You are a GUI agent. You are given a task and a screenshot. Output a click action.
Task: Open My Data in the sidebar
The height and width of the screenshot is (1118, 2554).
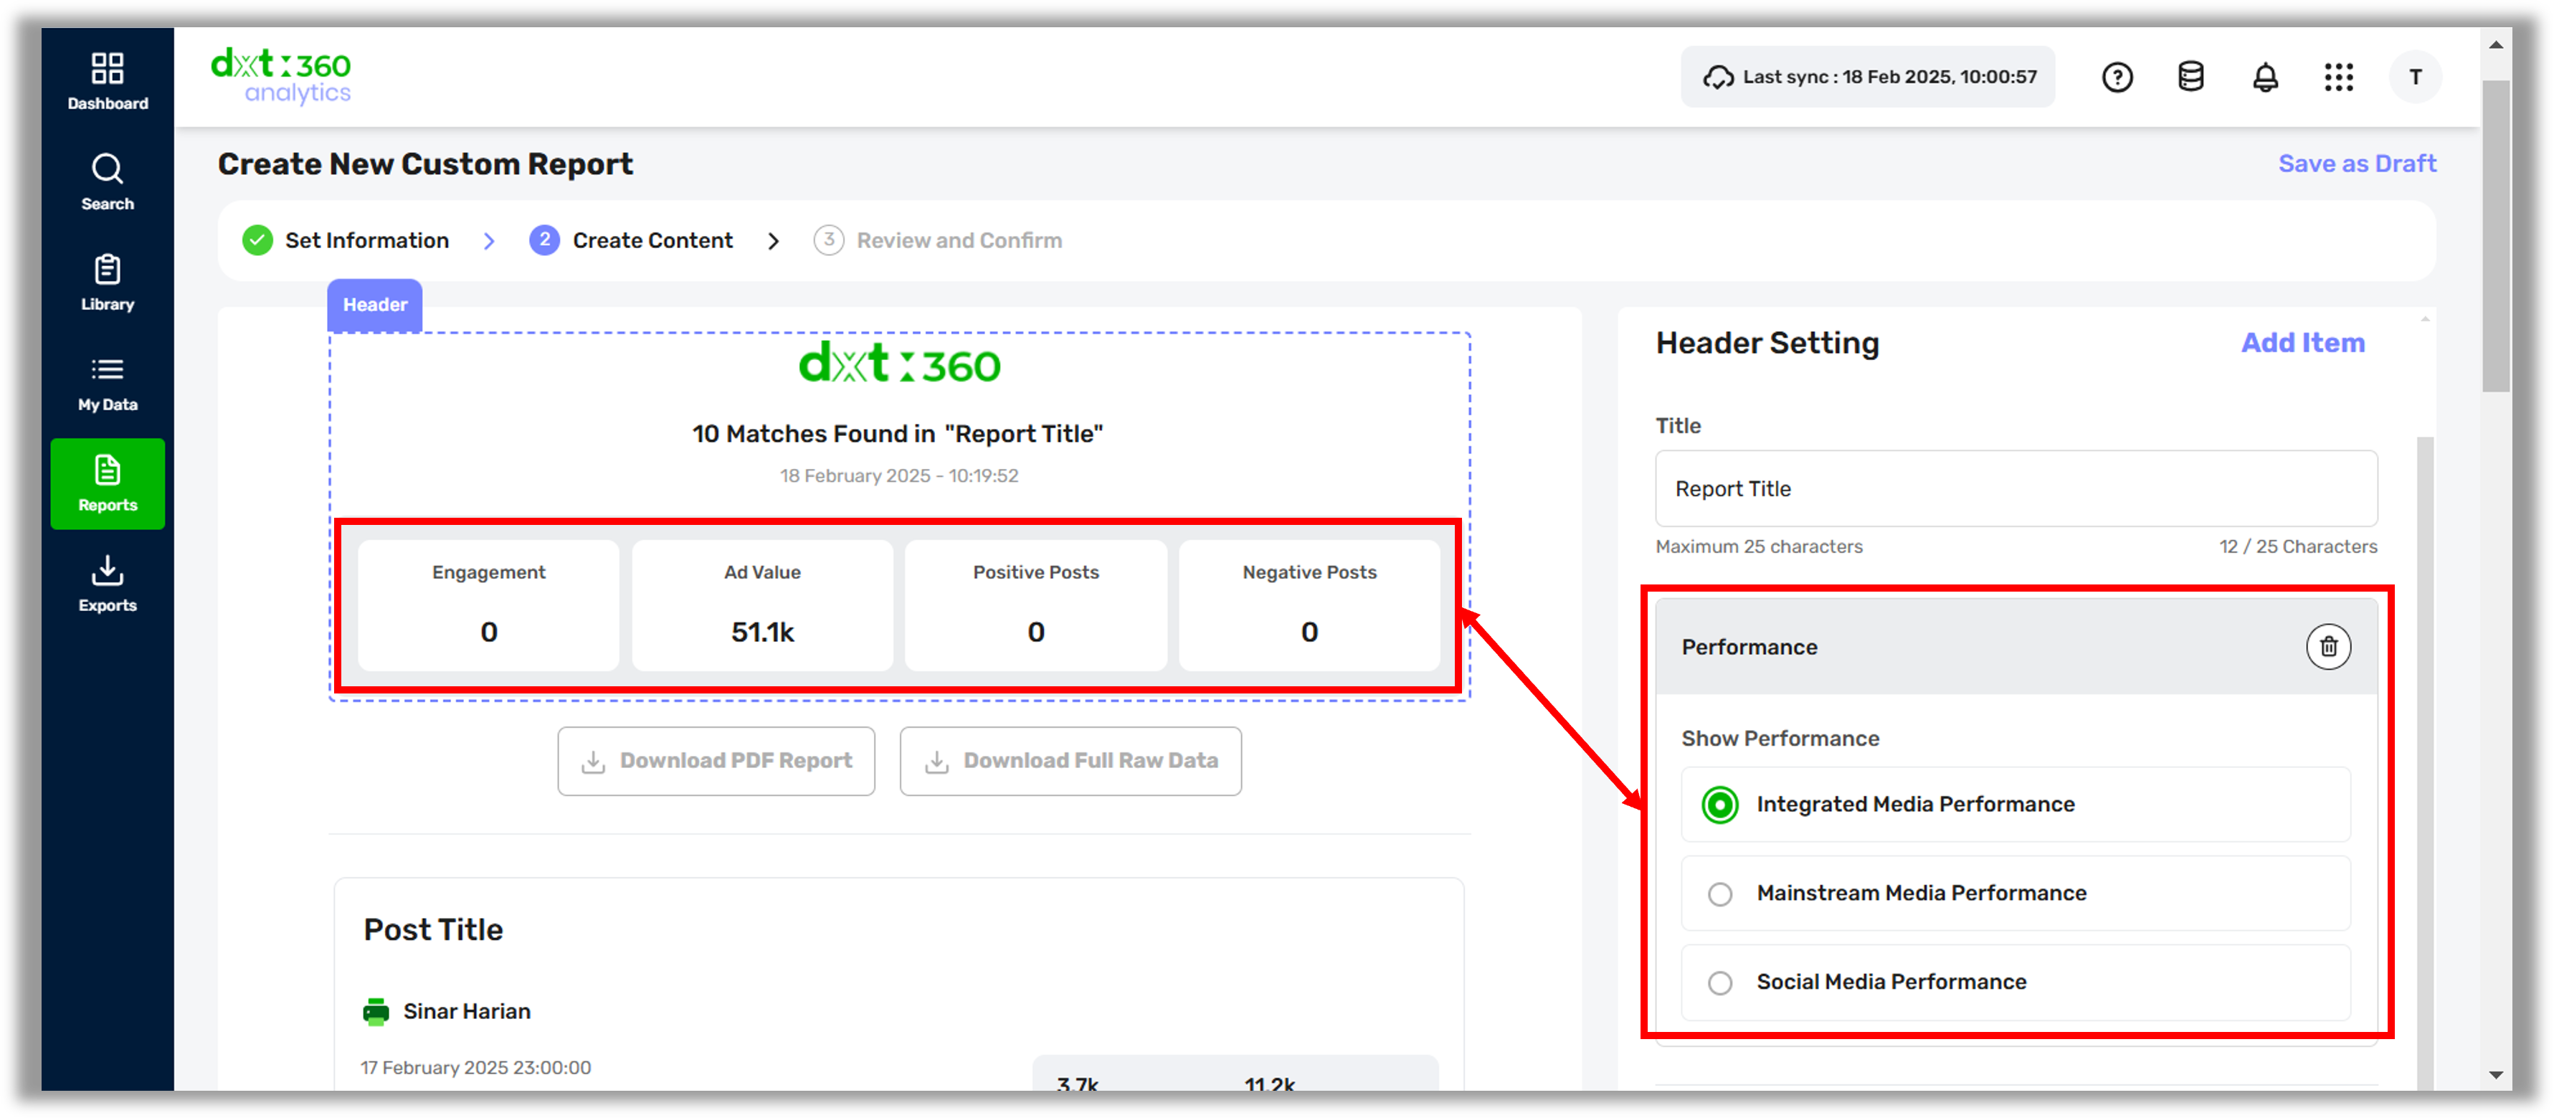107,384
